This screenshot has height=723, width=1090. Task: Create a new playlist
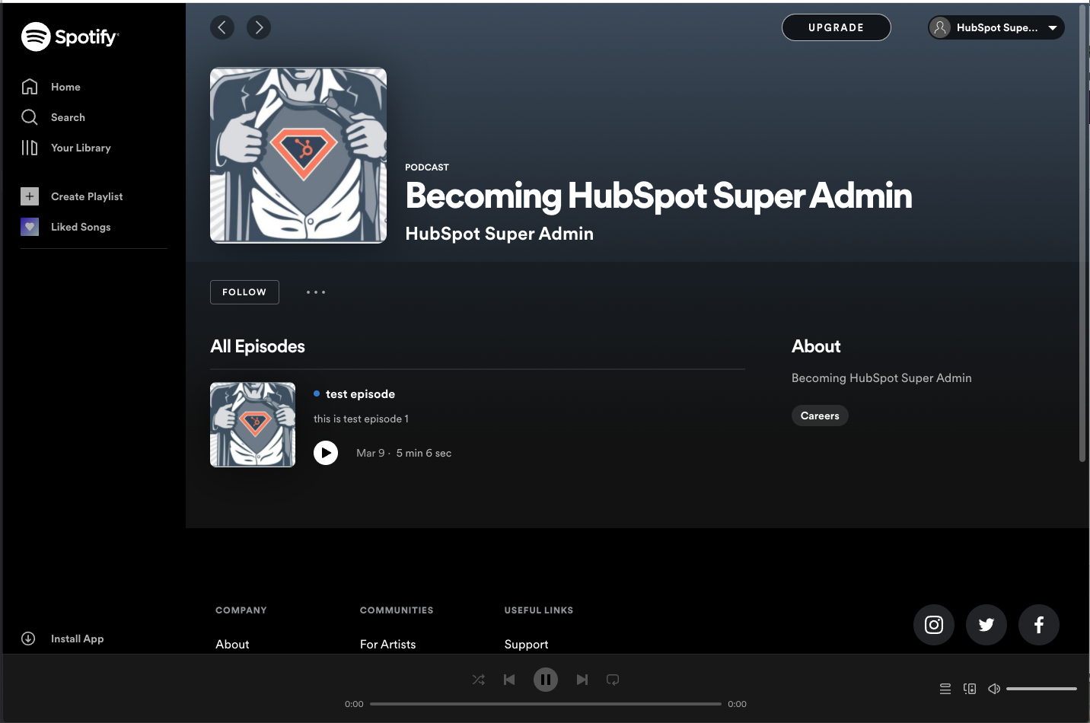86,196
